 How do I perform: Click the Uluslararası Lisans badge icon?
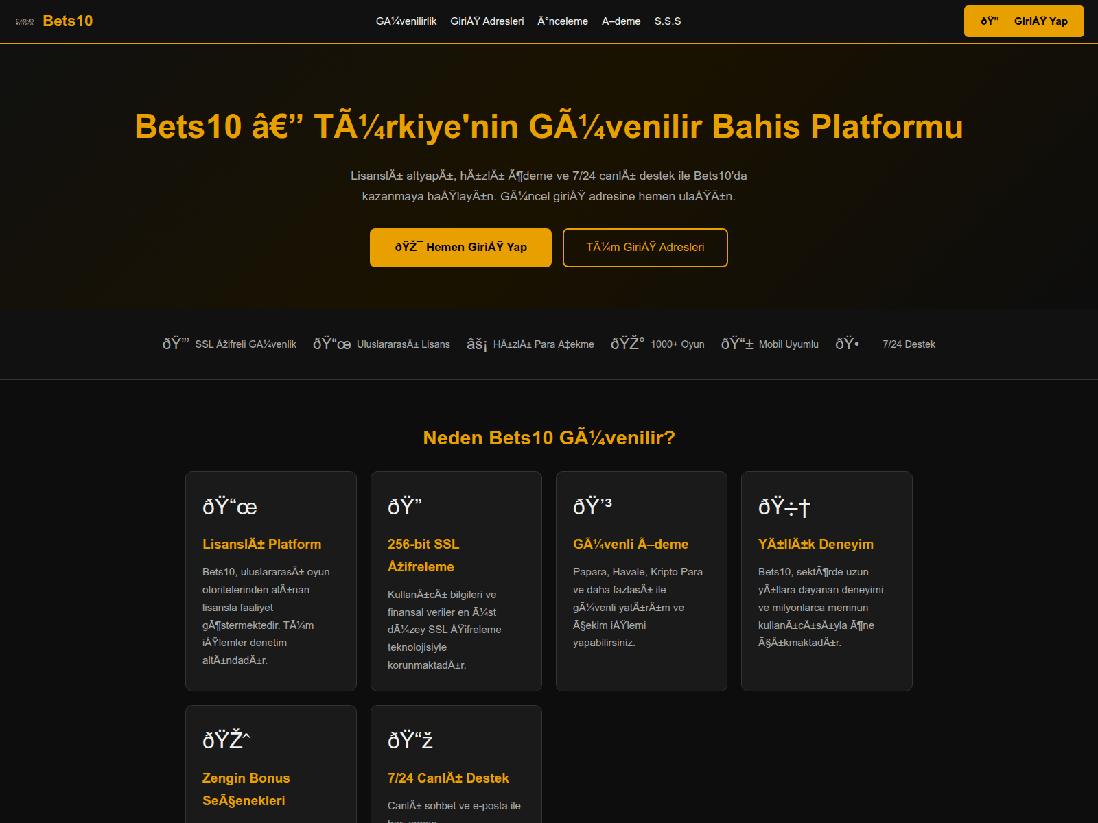(x=332, y=344)
